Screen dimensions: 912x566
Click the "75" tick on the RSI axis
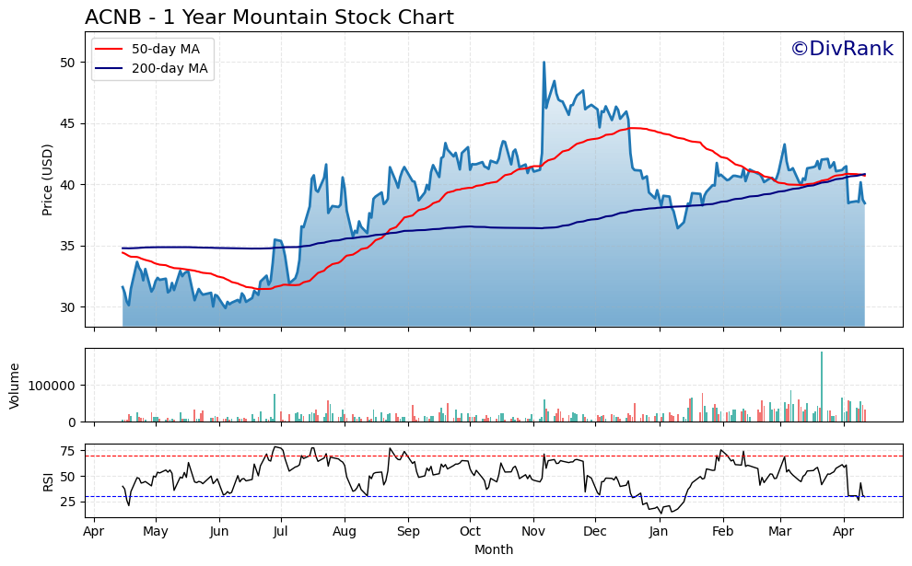(68, 452)
